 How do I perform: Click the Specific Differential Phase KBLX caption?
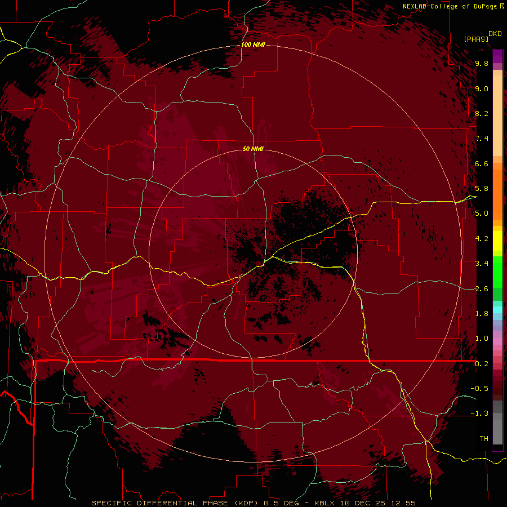tap(253, 503)
